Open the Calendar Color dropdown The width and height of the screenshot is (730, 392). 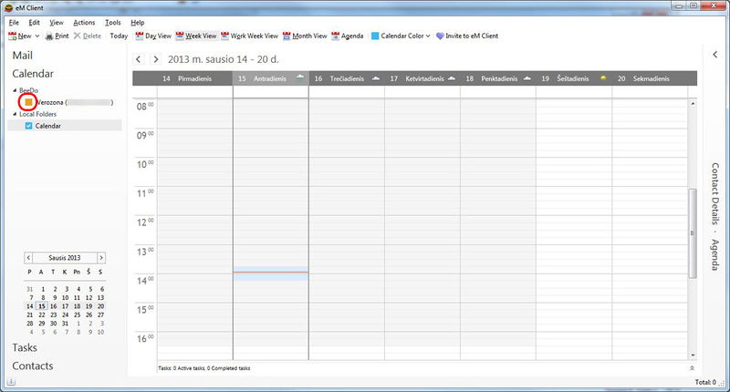tap(401, 36)
